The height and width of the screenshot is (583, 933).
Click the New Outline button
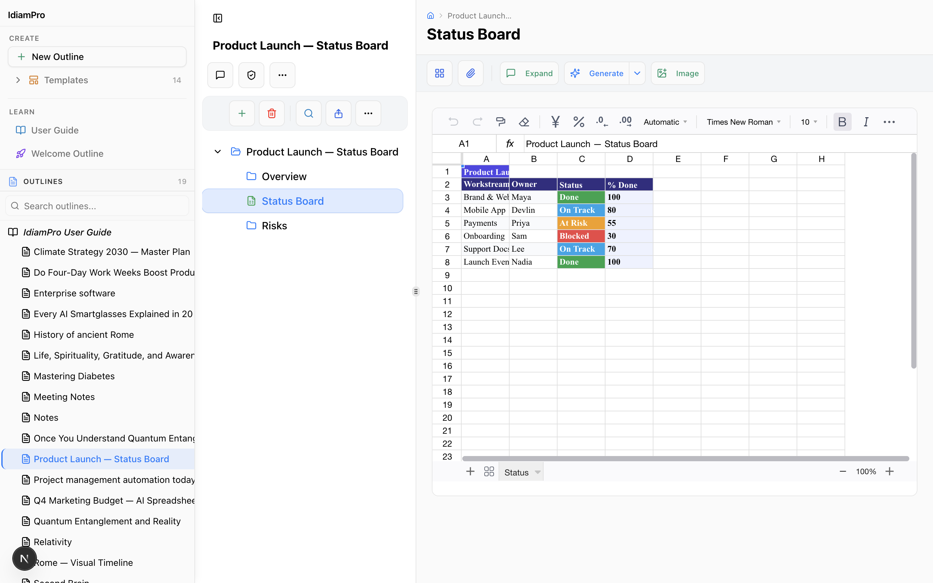coord(97,57)
